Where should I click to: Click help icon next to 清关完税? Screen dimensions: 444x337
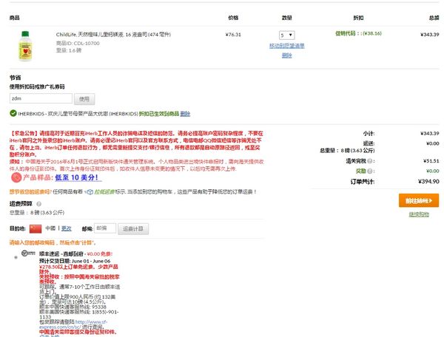[x=369, y=161]
